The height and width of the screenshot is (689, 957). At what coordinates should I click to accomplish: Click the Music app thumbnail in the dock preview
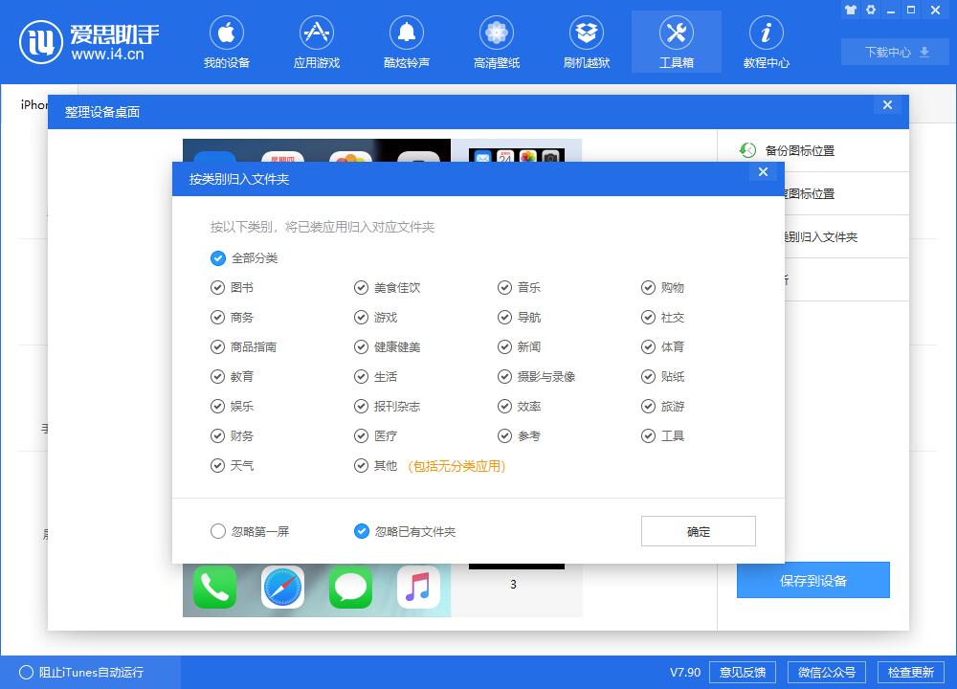[417, 587]
